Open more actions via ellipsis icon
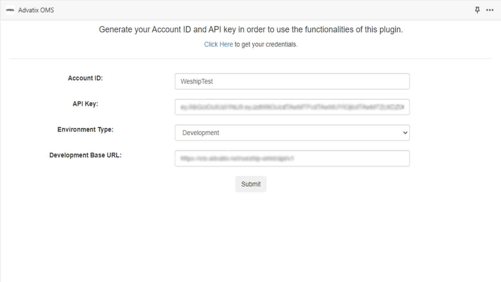This screenshot has height=282, width=501. coord(489,10)
